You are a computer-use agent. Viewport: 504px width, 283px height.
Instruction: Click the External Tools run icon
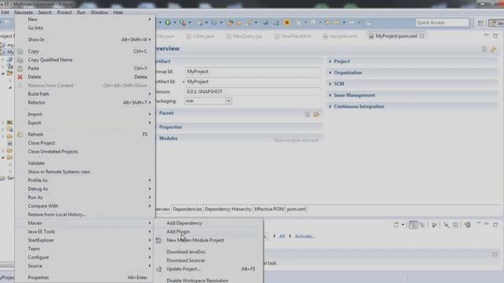[x=183, y=23]
